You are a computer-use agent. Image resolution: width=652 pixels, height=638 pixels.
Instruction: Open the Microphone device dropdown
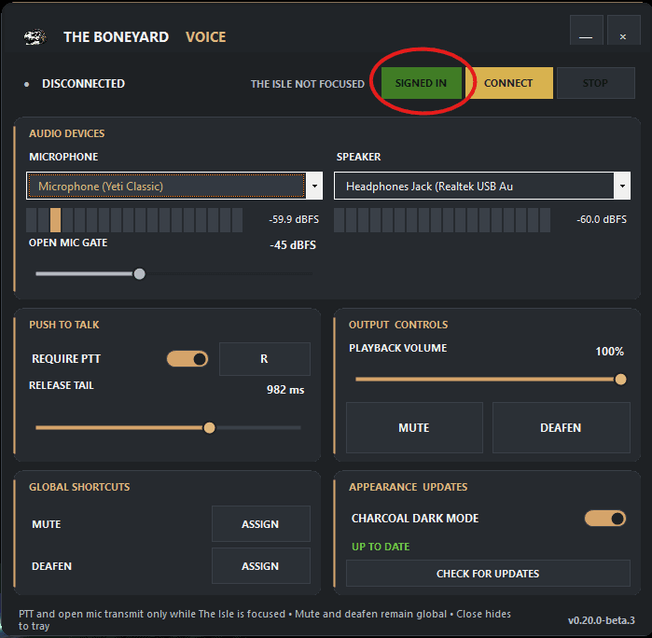coord(174,186)
